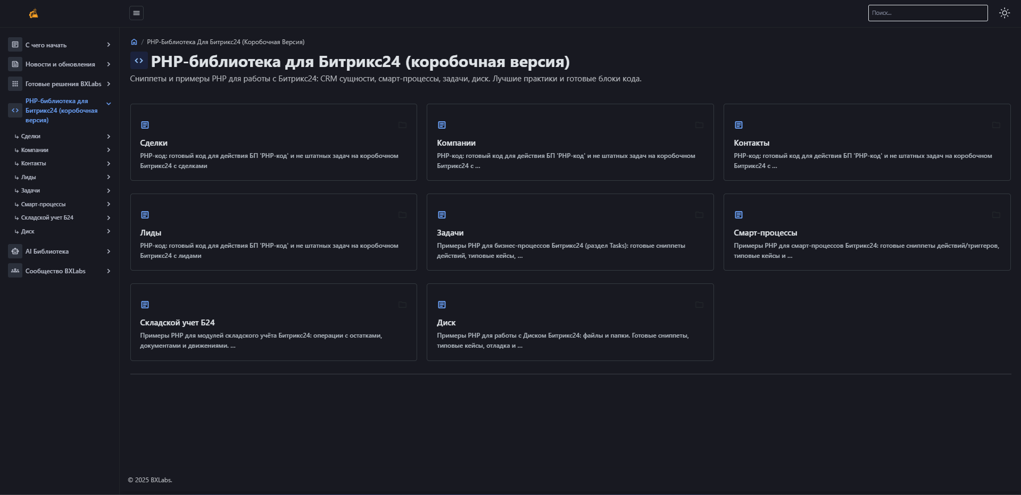Collapse the PHP-библиотека section chevron
This screenshot has width=1021, height=495.
pyautogui.click(x=109, y=104)
